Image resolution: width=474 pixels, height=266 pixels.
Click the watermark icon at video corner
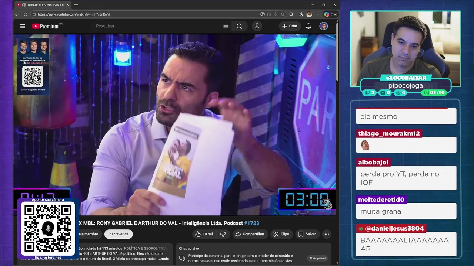[x=328, y=204]
